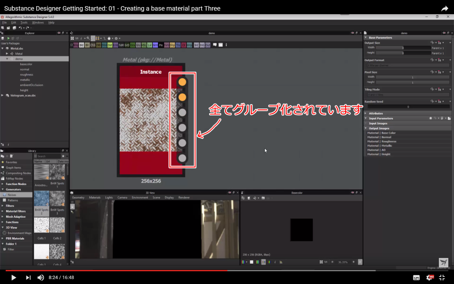Add an Output (Out) node

pyautogui.click(x=208, y=45)
